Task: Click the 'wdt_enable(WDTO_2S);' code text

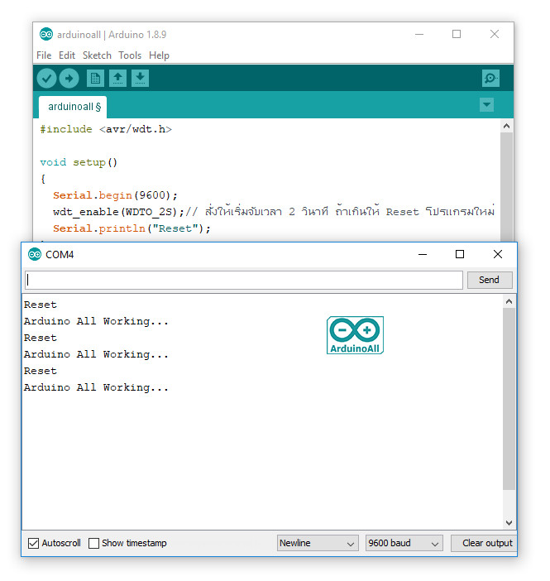Action: [118, 212]
